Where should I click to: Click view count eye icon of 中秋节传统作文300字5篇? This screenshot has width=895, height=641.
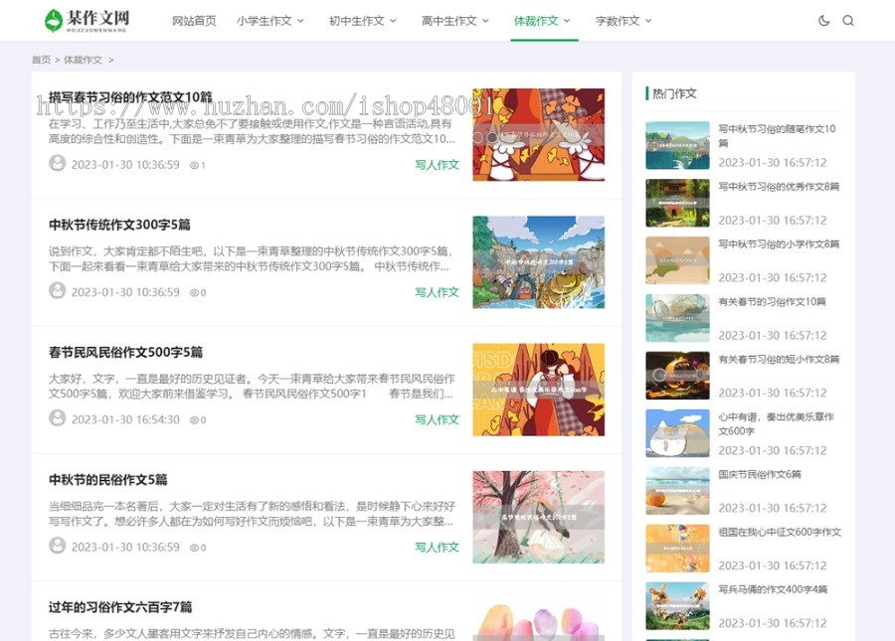pos(194,292)
